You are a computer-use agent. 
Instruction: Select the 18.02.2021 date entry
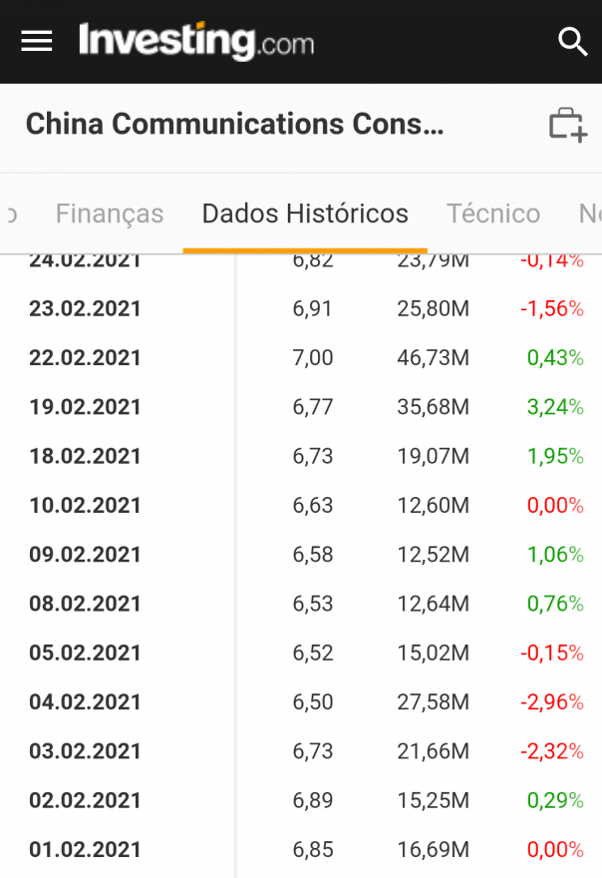(x=86, y=456)
